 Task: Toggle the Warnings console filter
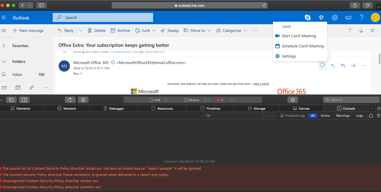[x=343, y=115]
